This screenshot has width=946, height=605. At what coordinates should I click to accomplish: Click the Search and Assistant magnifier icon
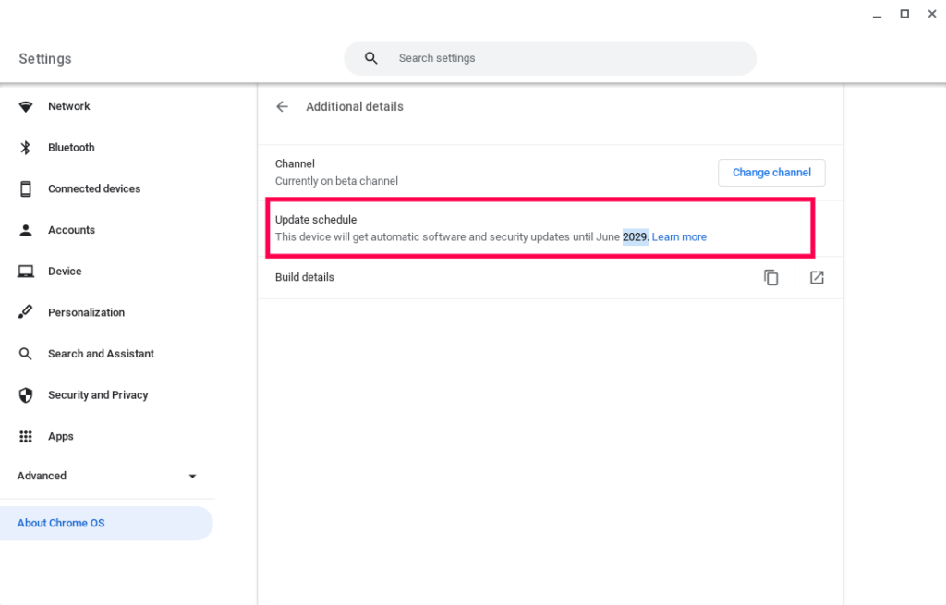point(25,354)
